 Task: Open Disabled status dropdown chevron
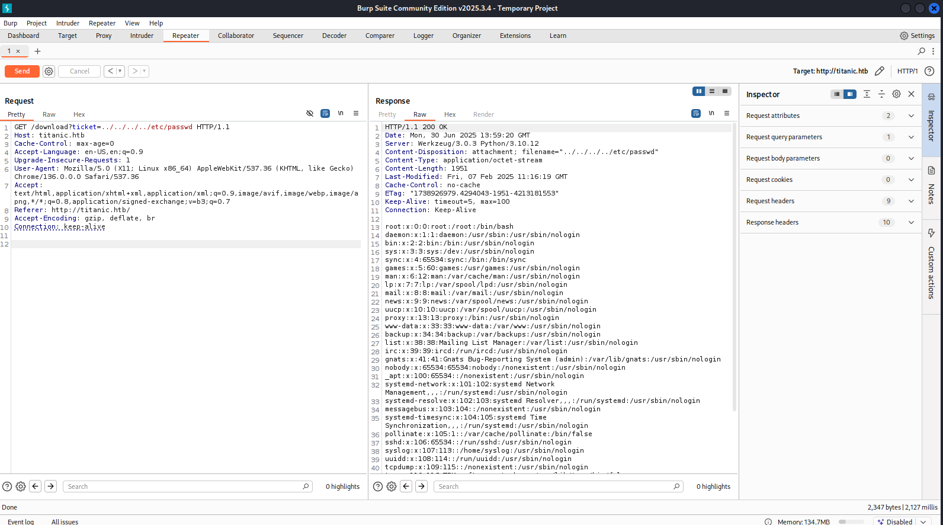923,522
